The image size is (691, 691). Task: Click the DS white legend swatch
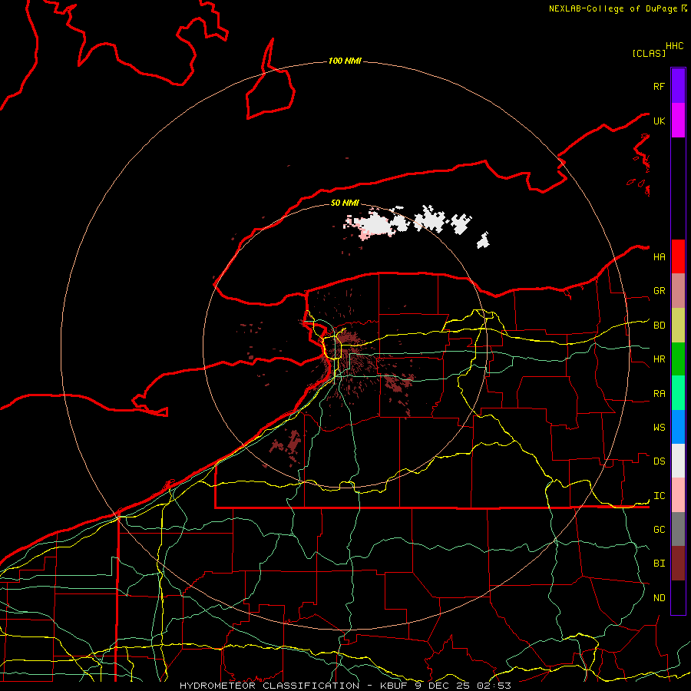click(x=678, y=461)
